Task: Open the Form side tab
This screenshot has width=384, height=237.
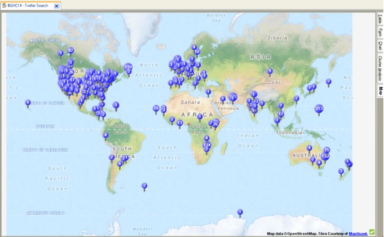Action: (380, 33)
